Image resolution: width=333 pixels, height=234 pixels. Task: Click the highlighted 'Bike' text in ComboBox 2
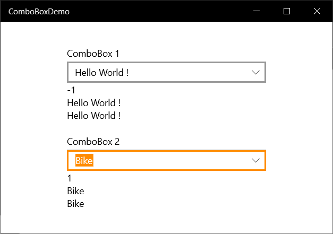[x=84, y=161]
